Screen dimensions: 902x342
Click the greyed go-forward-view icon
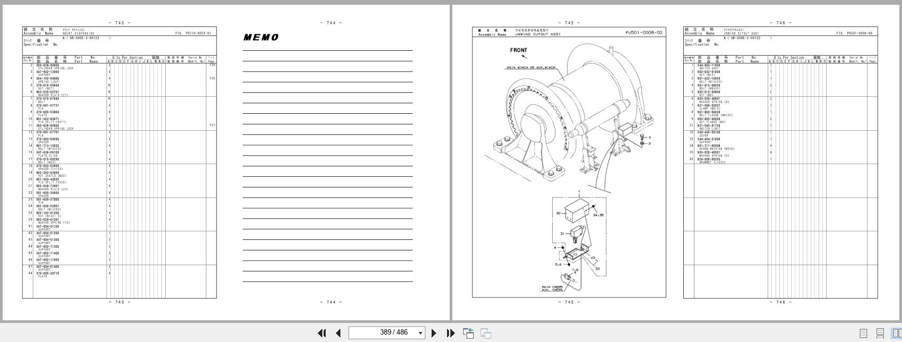pos(485,333)
